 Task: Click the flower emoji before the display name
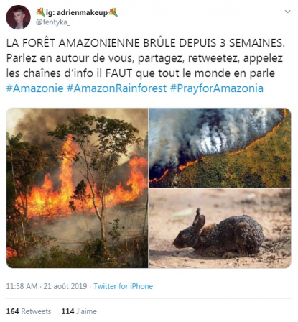(40, 12)
